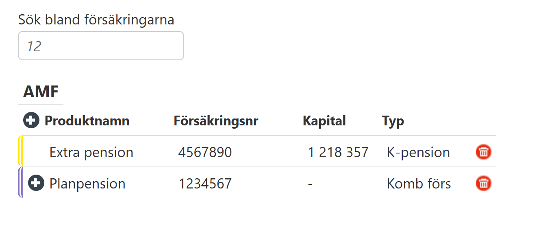Click the insurance search input field
This screenshot has height=230, width=539.
101,46
